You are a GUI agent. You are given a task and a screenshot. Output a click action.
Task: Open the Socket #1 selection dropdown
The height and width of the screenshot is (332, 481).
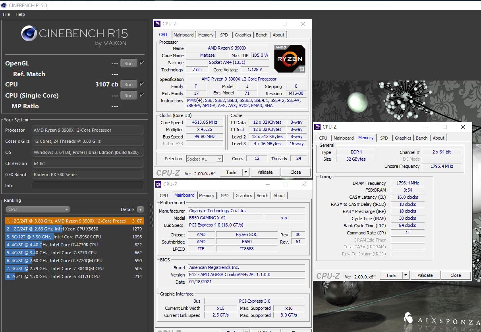click(x=204, y=159)
